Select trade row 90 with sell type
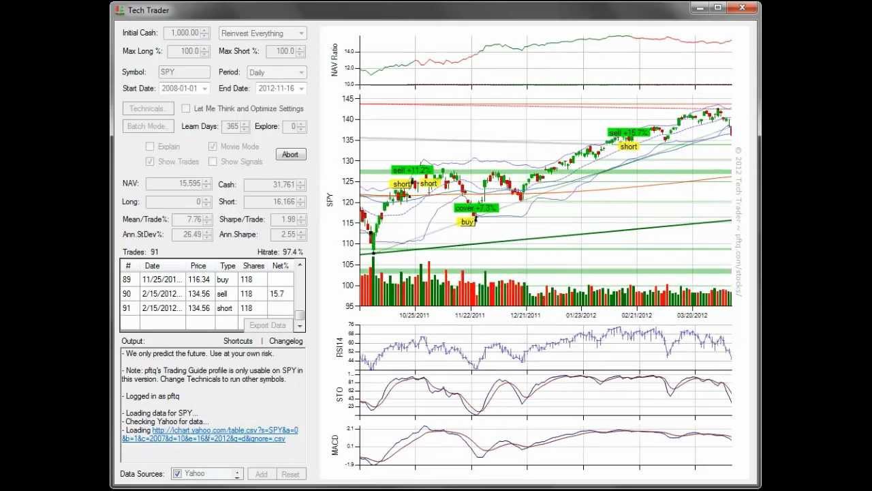 click(x=207, y=294)
